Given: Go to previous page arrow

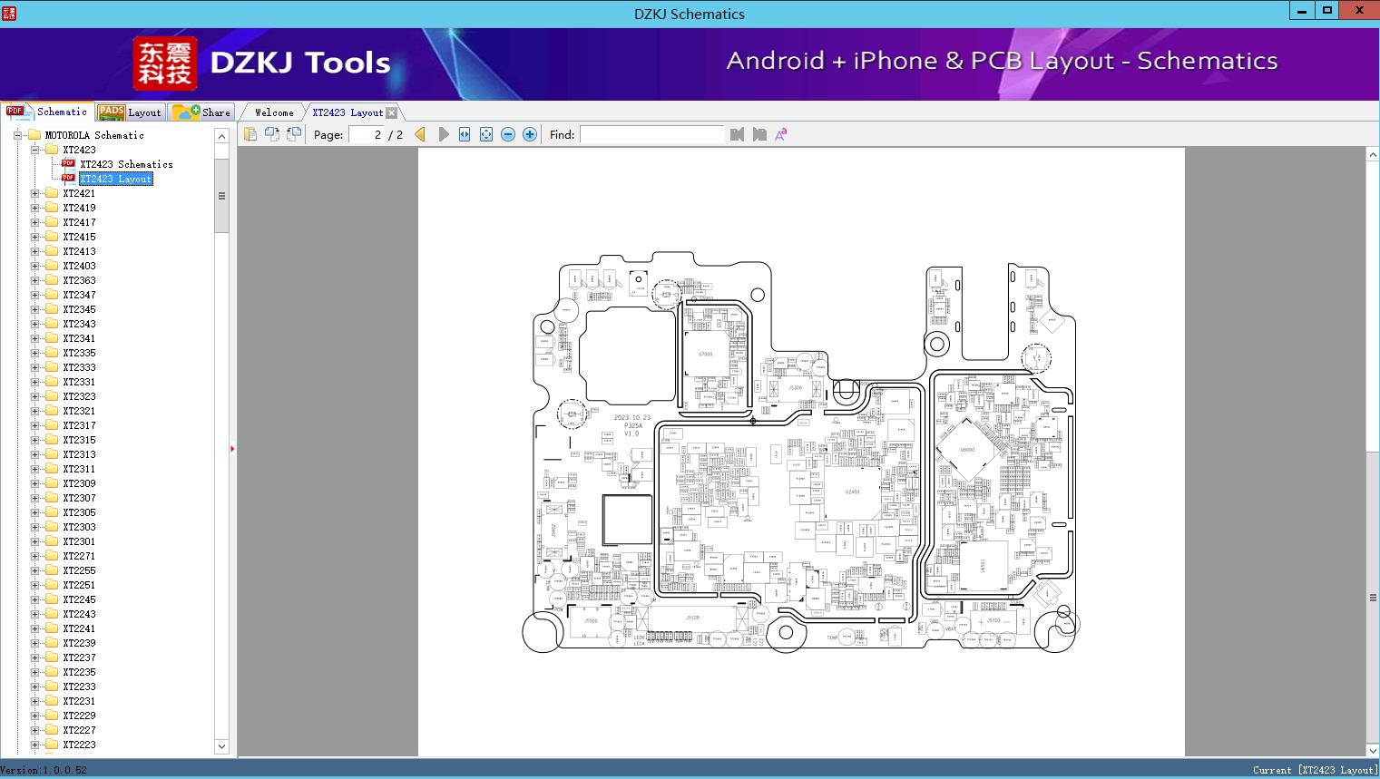Looking at the screenshot, I should [x=420, y=134].
